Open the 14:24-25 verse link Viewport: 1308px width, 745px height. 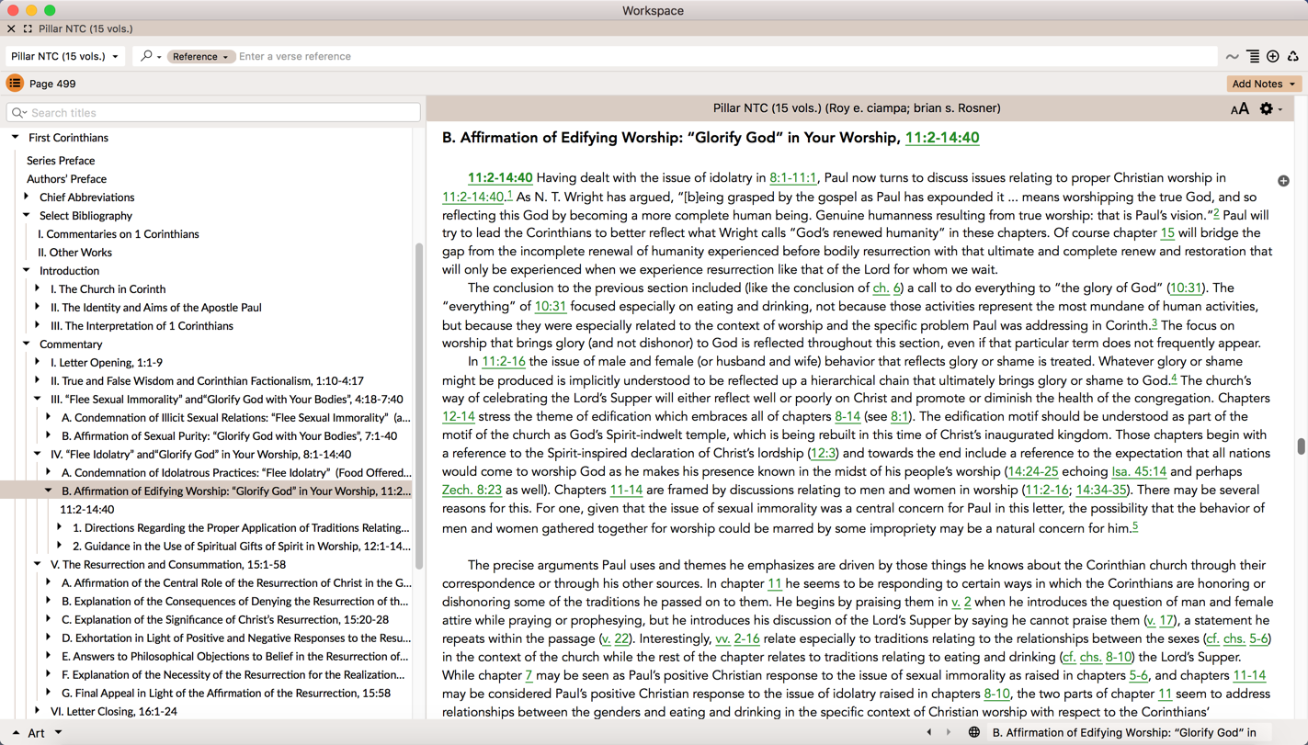click(x=1033, y=471)
